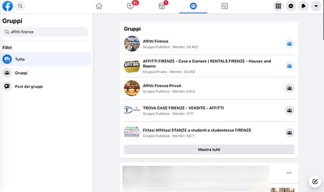Open the Gaming tab icon
324x192 pixels.
coord(225,6)
